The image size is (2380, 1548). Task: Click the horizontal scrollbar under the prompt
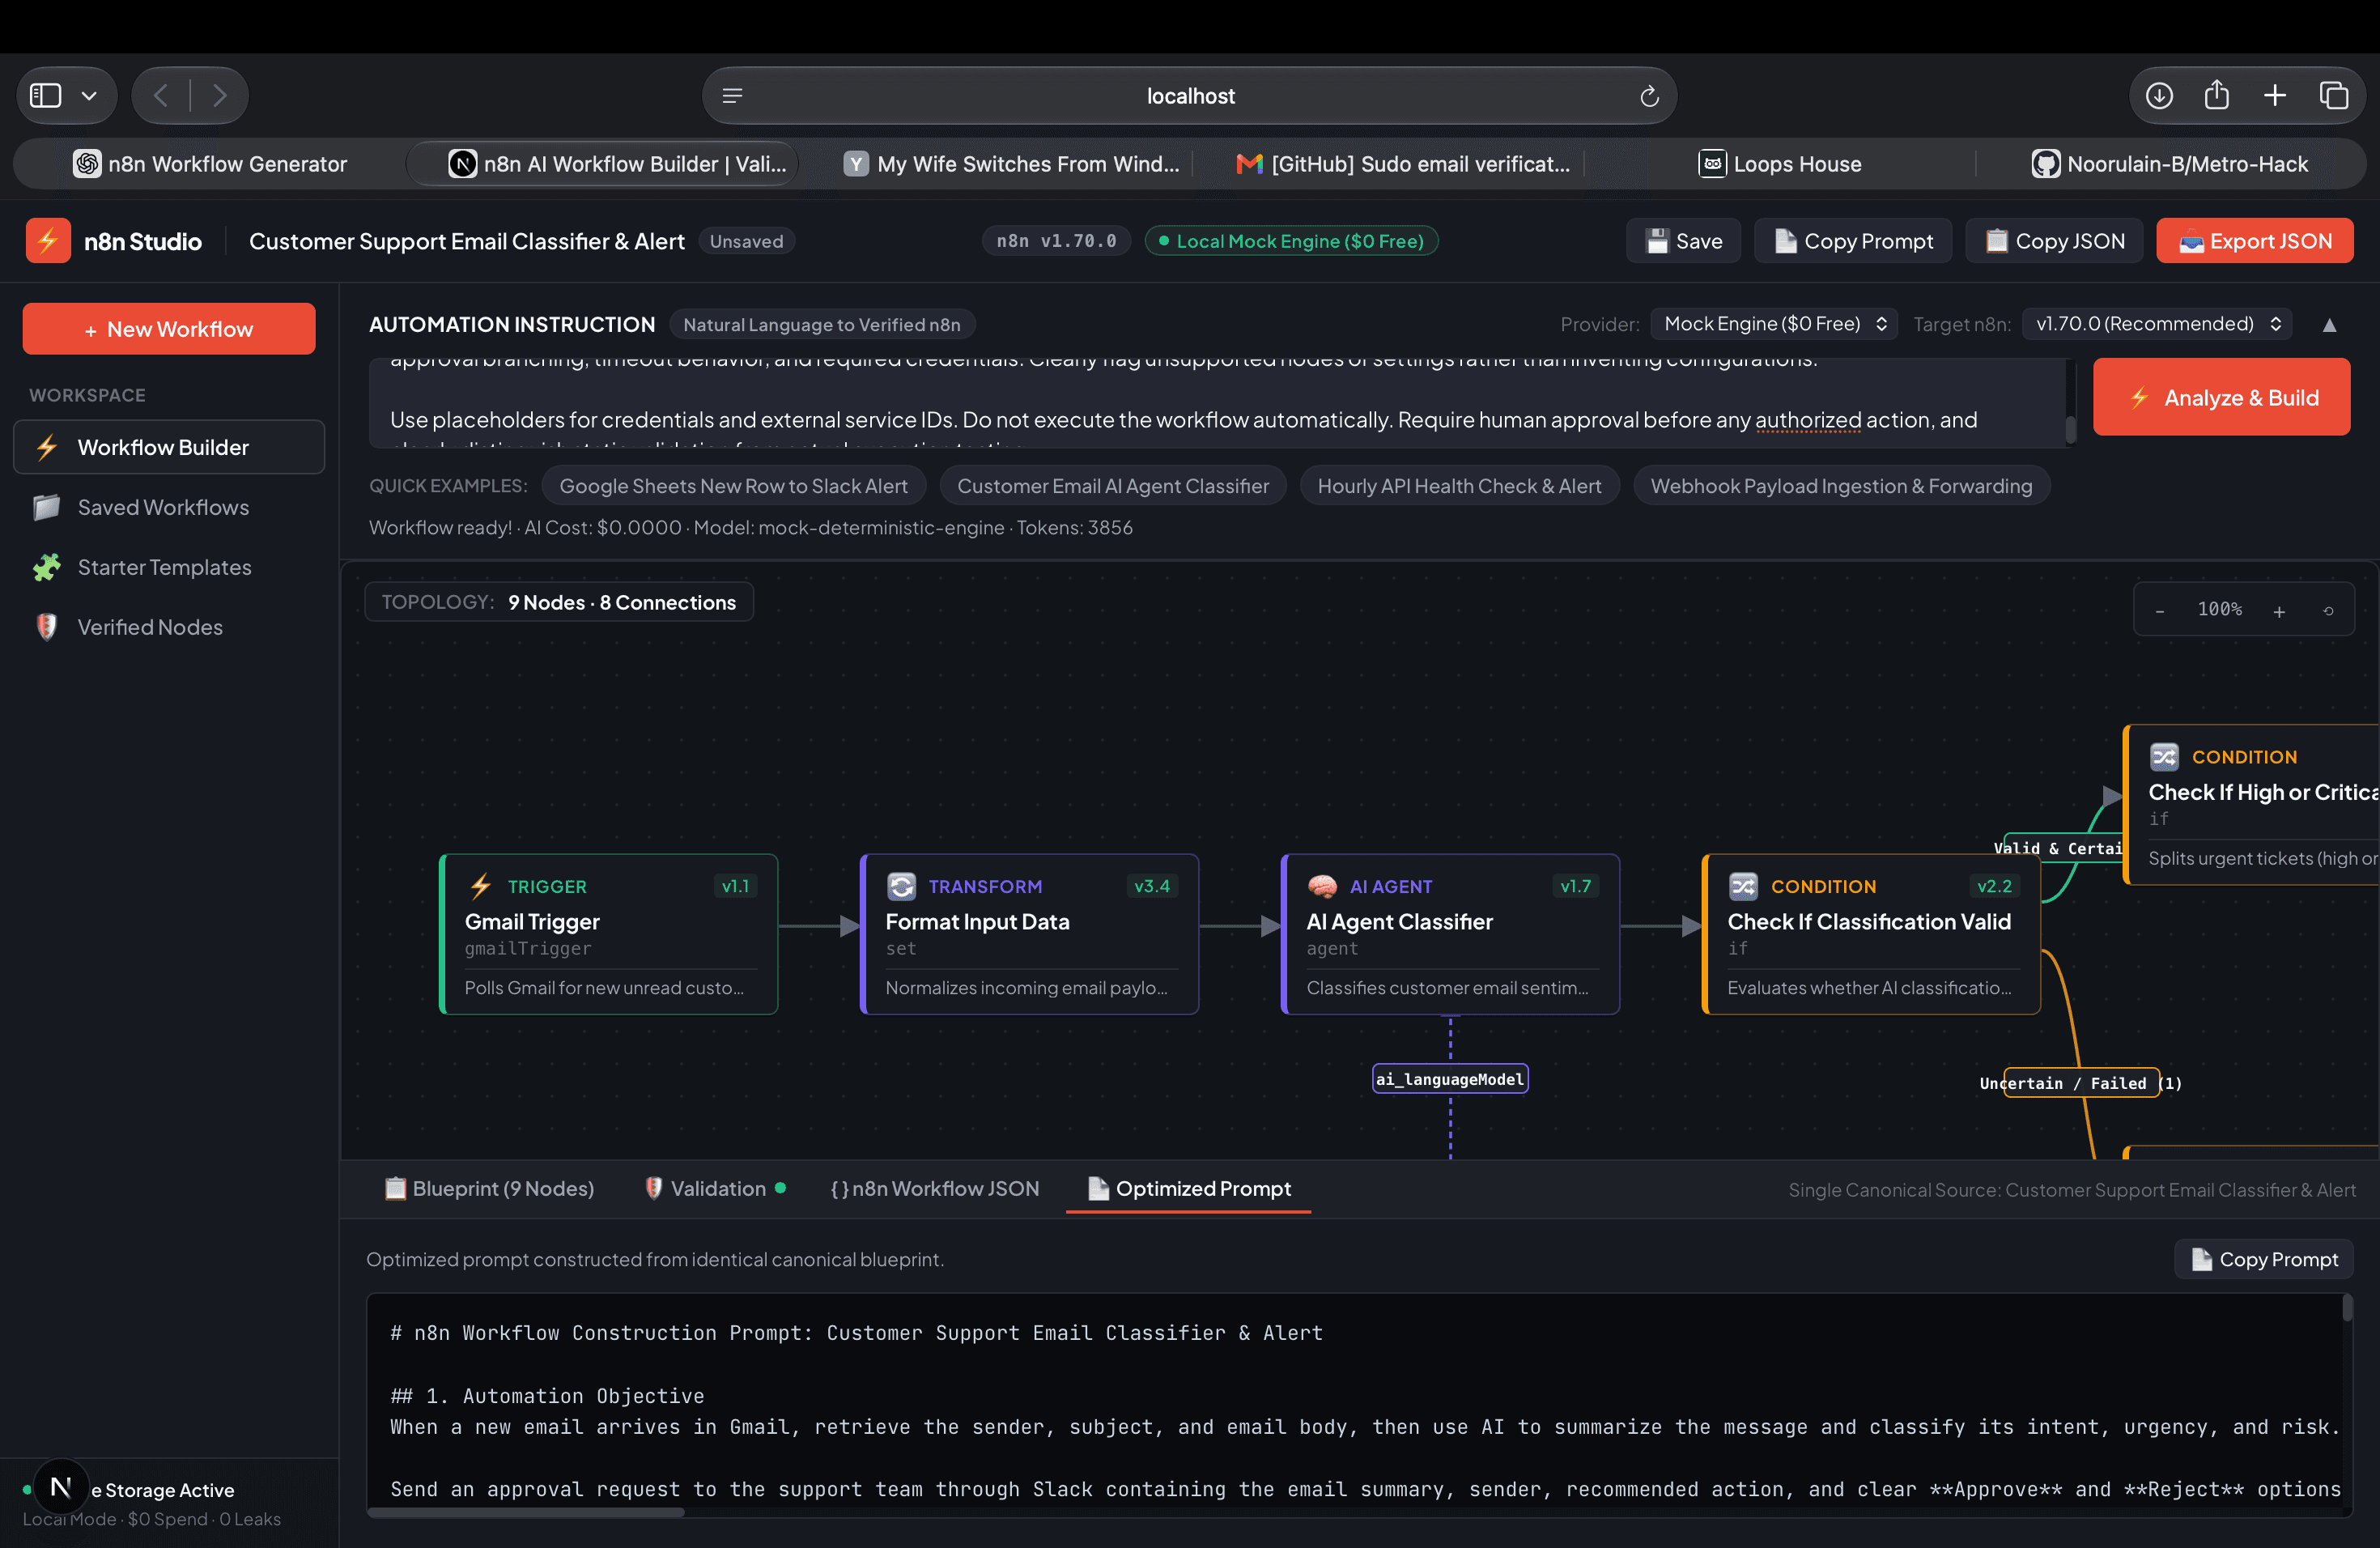526,1512
